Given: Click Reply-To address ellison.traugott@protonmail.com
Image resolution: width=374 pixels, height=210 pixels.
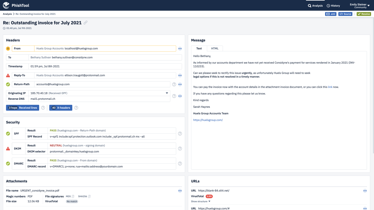Looking at the screenshot, I should 85,75.
